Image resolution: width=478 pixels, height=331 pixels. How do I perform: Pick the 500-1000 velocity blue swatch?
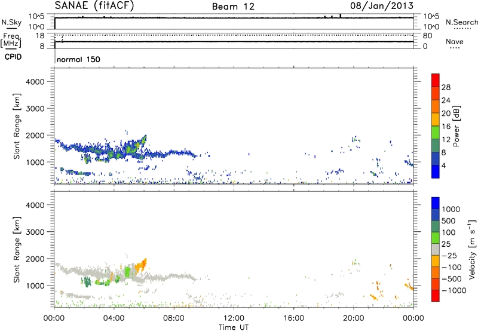click(436, 214)
